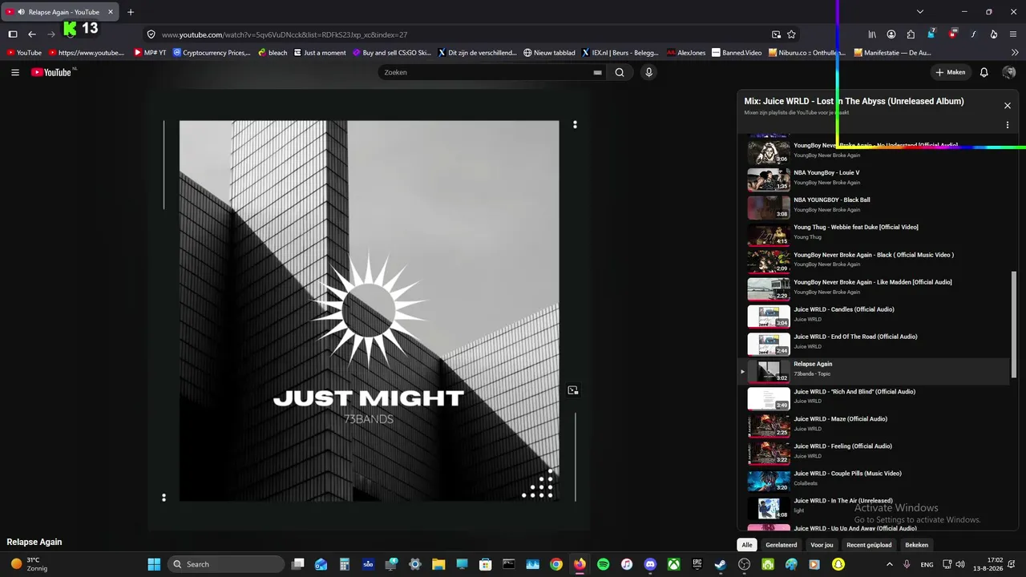
Task: Select the Bekeken filter chip
Action: coord(917,545)
